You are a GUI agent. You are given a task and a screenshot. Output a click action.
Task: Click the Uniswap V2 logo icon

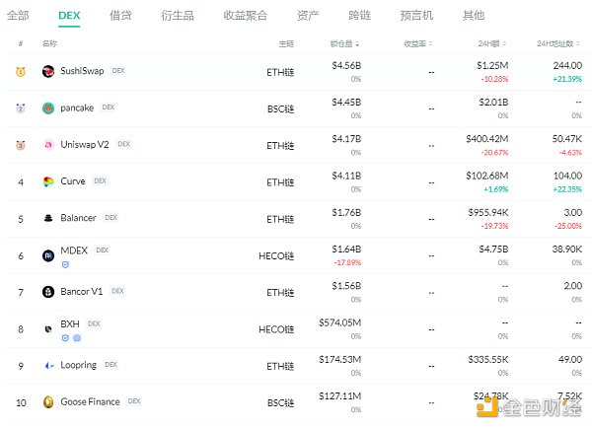pos(48,145)
